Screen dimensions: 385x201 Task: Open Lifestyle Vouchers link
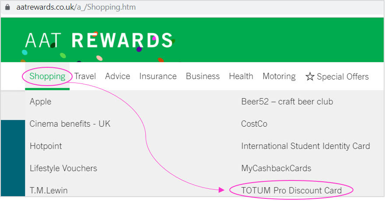63,168
